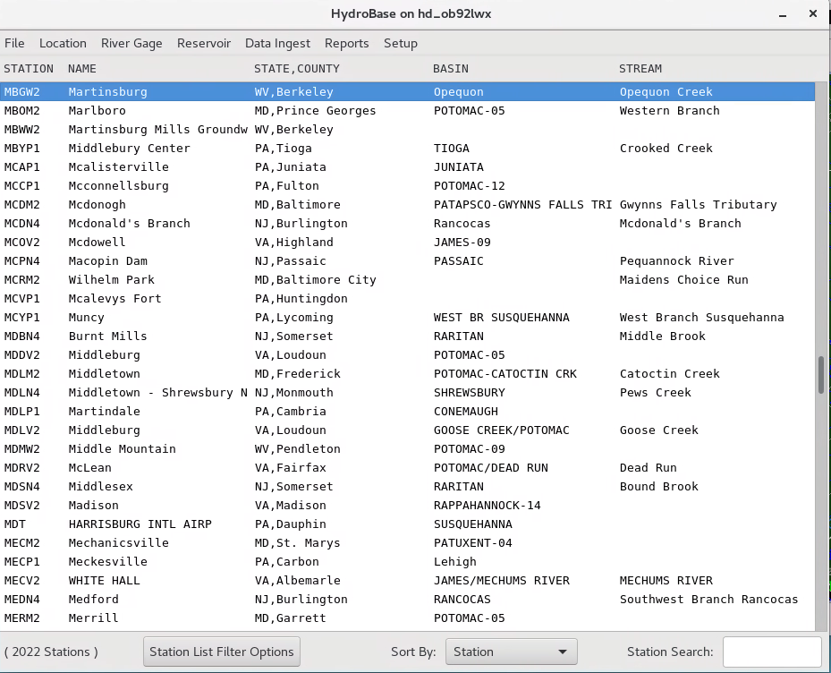Click the STREAM column header
The height and width of the screenshot is (673, 831).
[640, 69]
